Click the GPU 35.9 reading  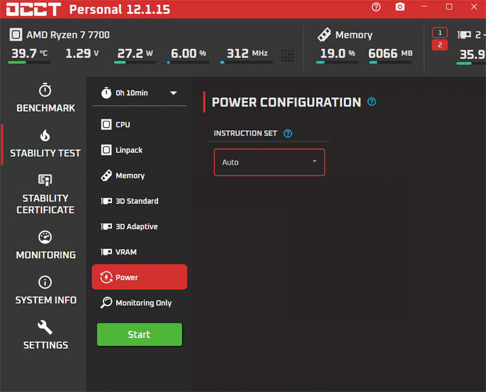(x=472, y=55)
